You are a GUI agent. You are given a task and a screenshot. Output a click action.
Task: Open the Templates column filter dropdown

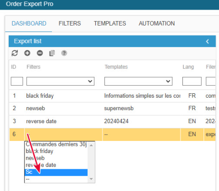click(x=138, y=81)
